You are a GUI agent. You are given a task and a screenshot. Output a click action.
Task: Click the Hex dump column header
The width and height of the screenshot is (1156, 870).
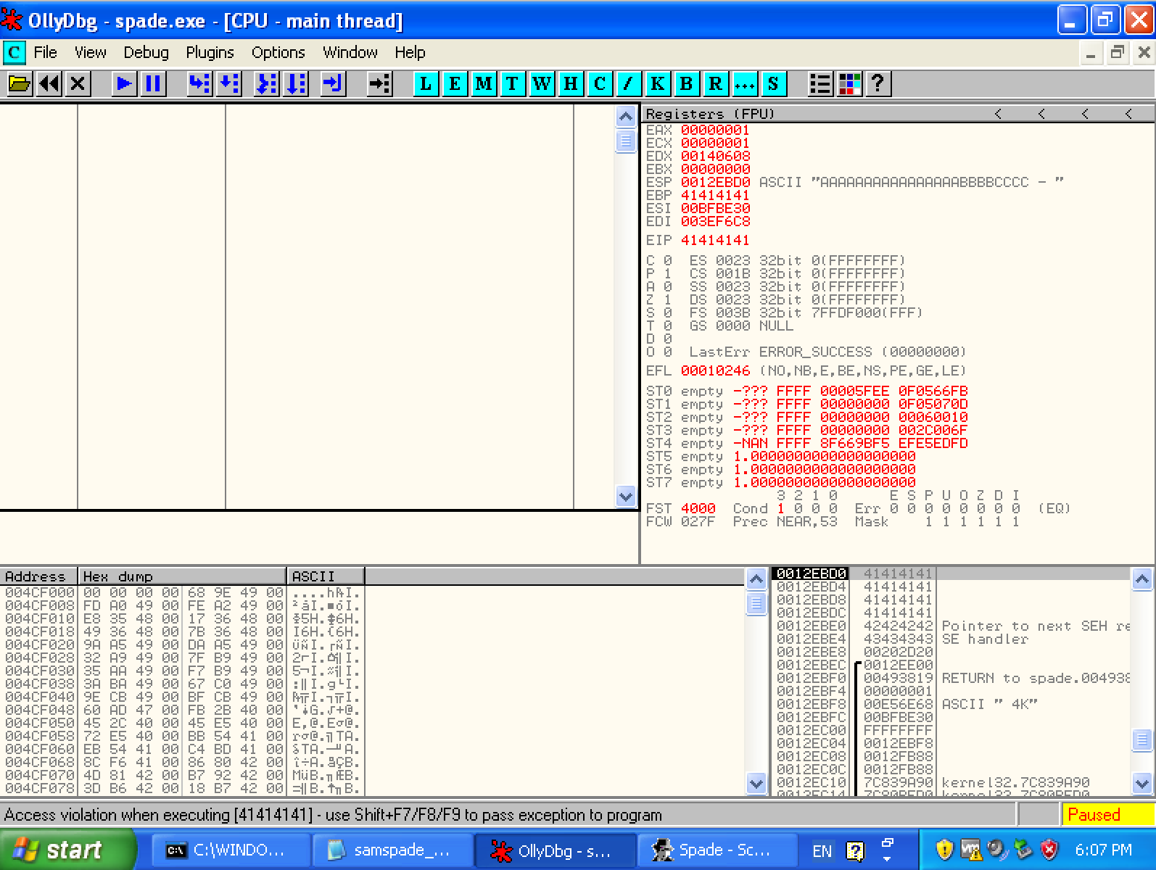point(182,576)
